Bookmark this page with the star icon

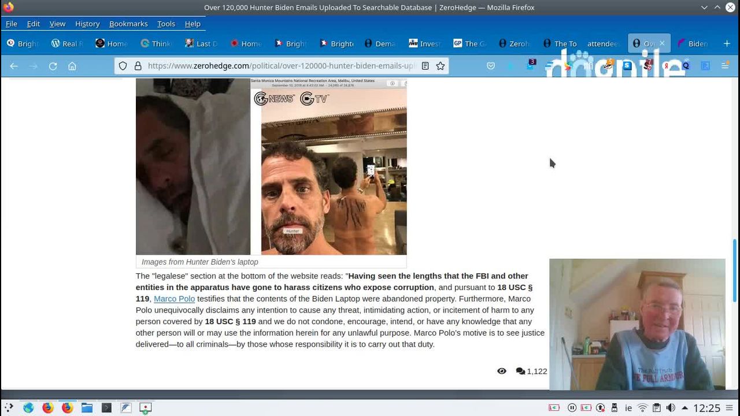point(441,66)
